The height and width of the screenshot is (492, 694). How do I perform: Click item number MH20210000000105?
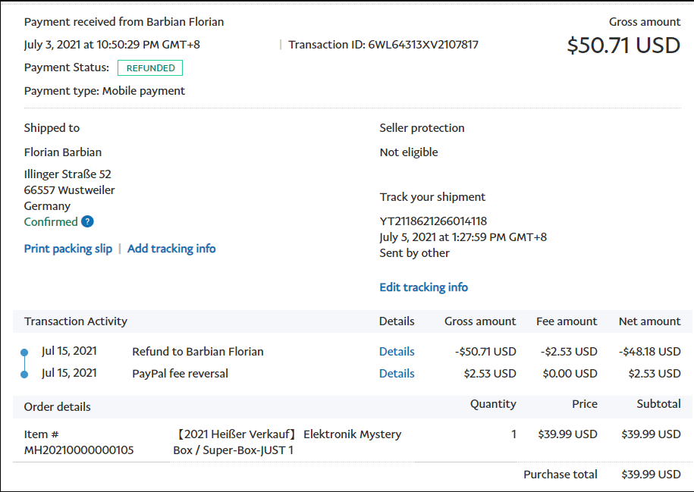click(x=79, y=450)
